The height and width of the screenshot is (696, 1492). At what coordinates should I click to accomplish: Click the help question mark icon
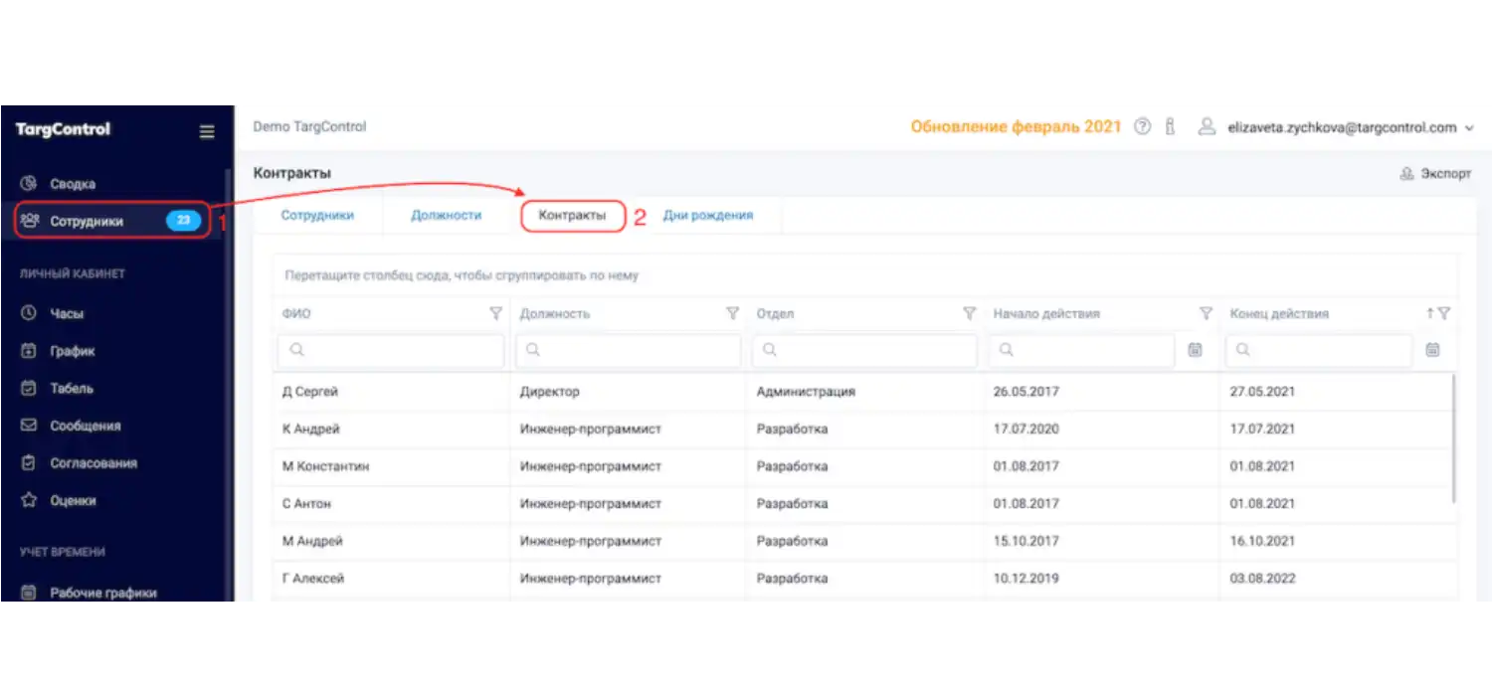tap(1142, 126)
